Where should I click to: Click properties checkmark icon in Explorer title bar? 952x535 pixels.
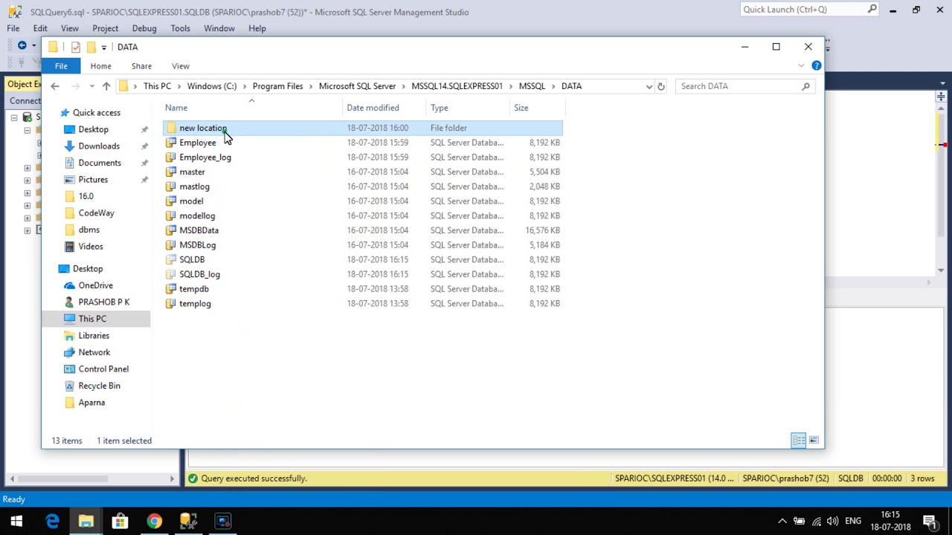tap(75, 47)
